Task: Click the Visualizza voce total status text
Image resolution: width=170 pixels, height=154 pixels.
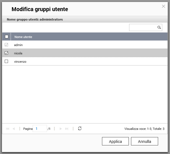Action: (x=144, y=129)
